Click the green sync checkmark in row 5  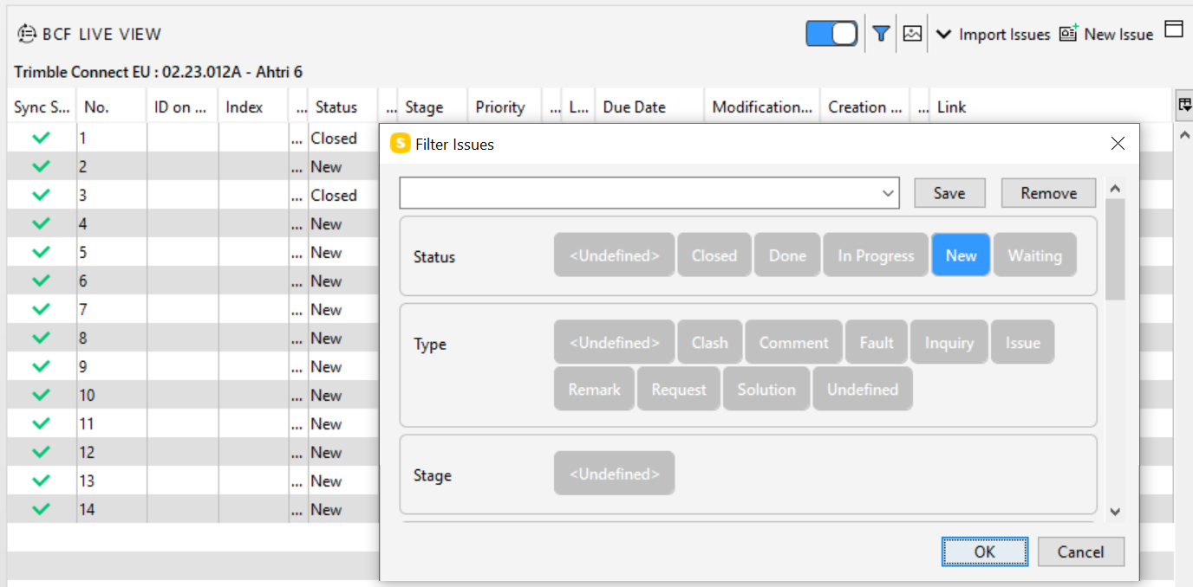[x=42, y=252]
